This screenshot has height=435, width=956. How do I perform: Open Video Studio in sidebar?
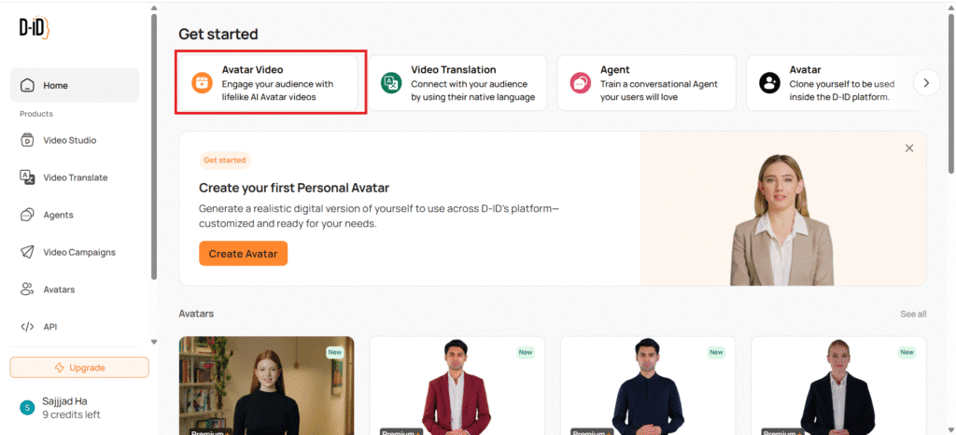75,140
